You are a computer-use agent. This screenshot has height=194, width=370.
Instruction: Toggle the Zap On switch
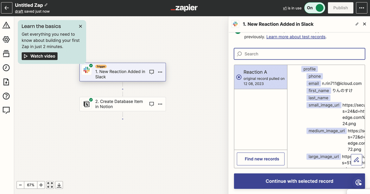314,8
